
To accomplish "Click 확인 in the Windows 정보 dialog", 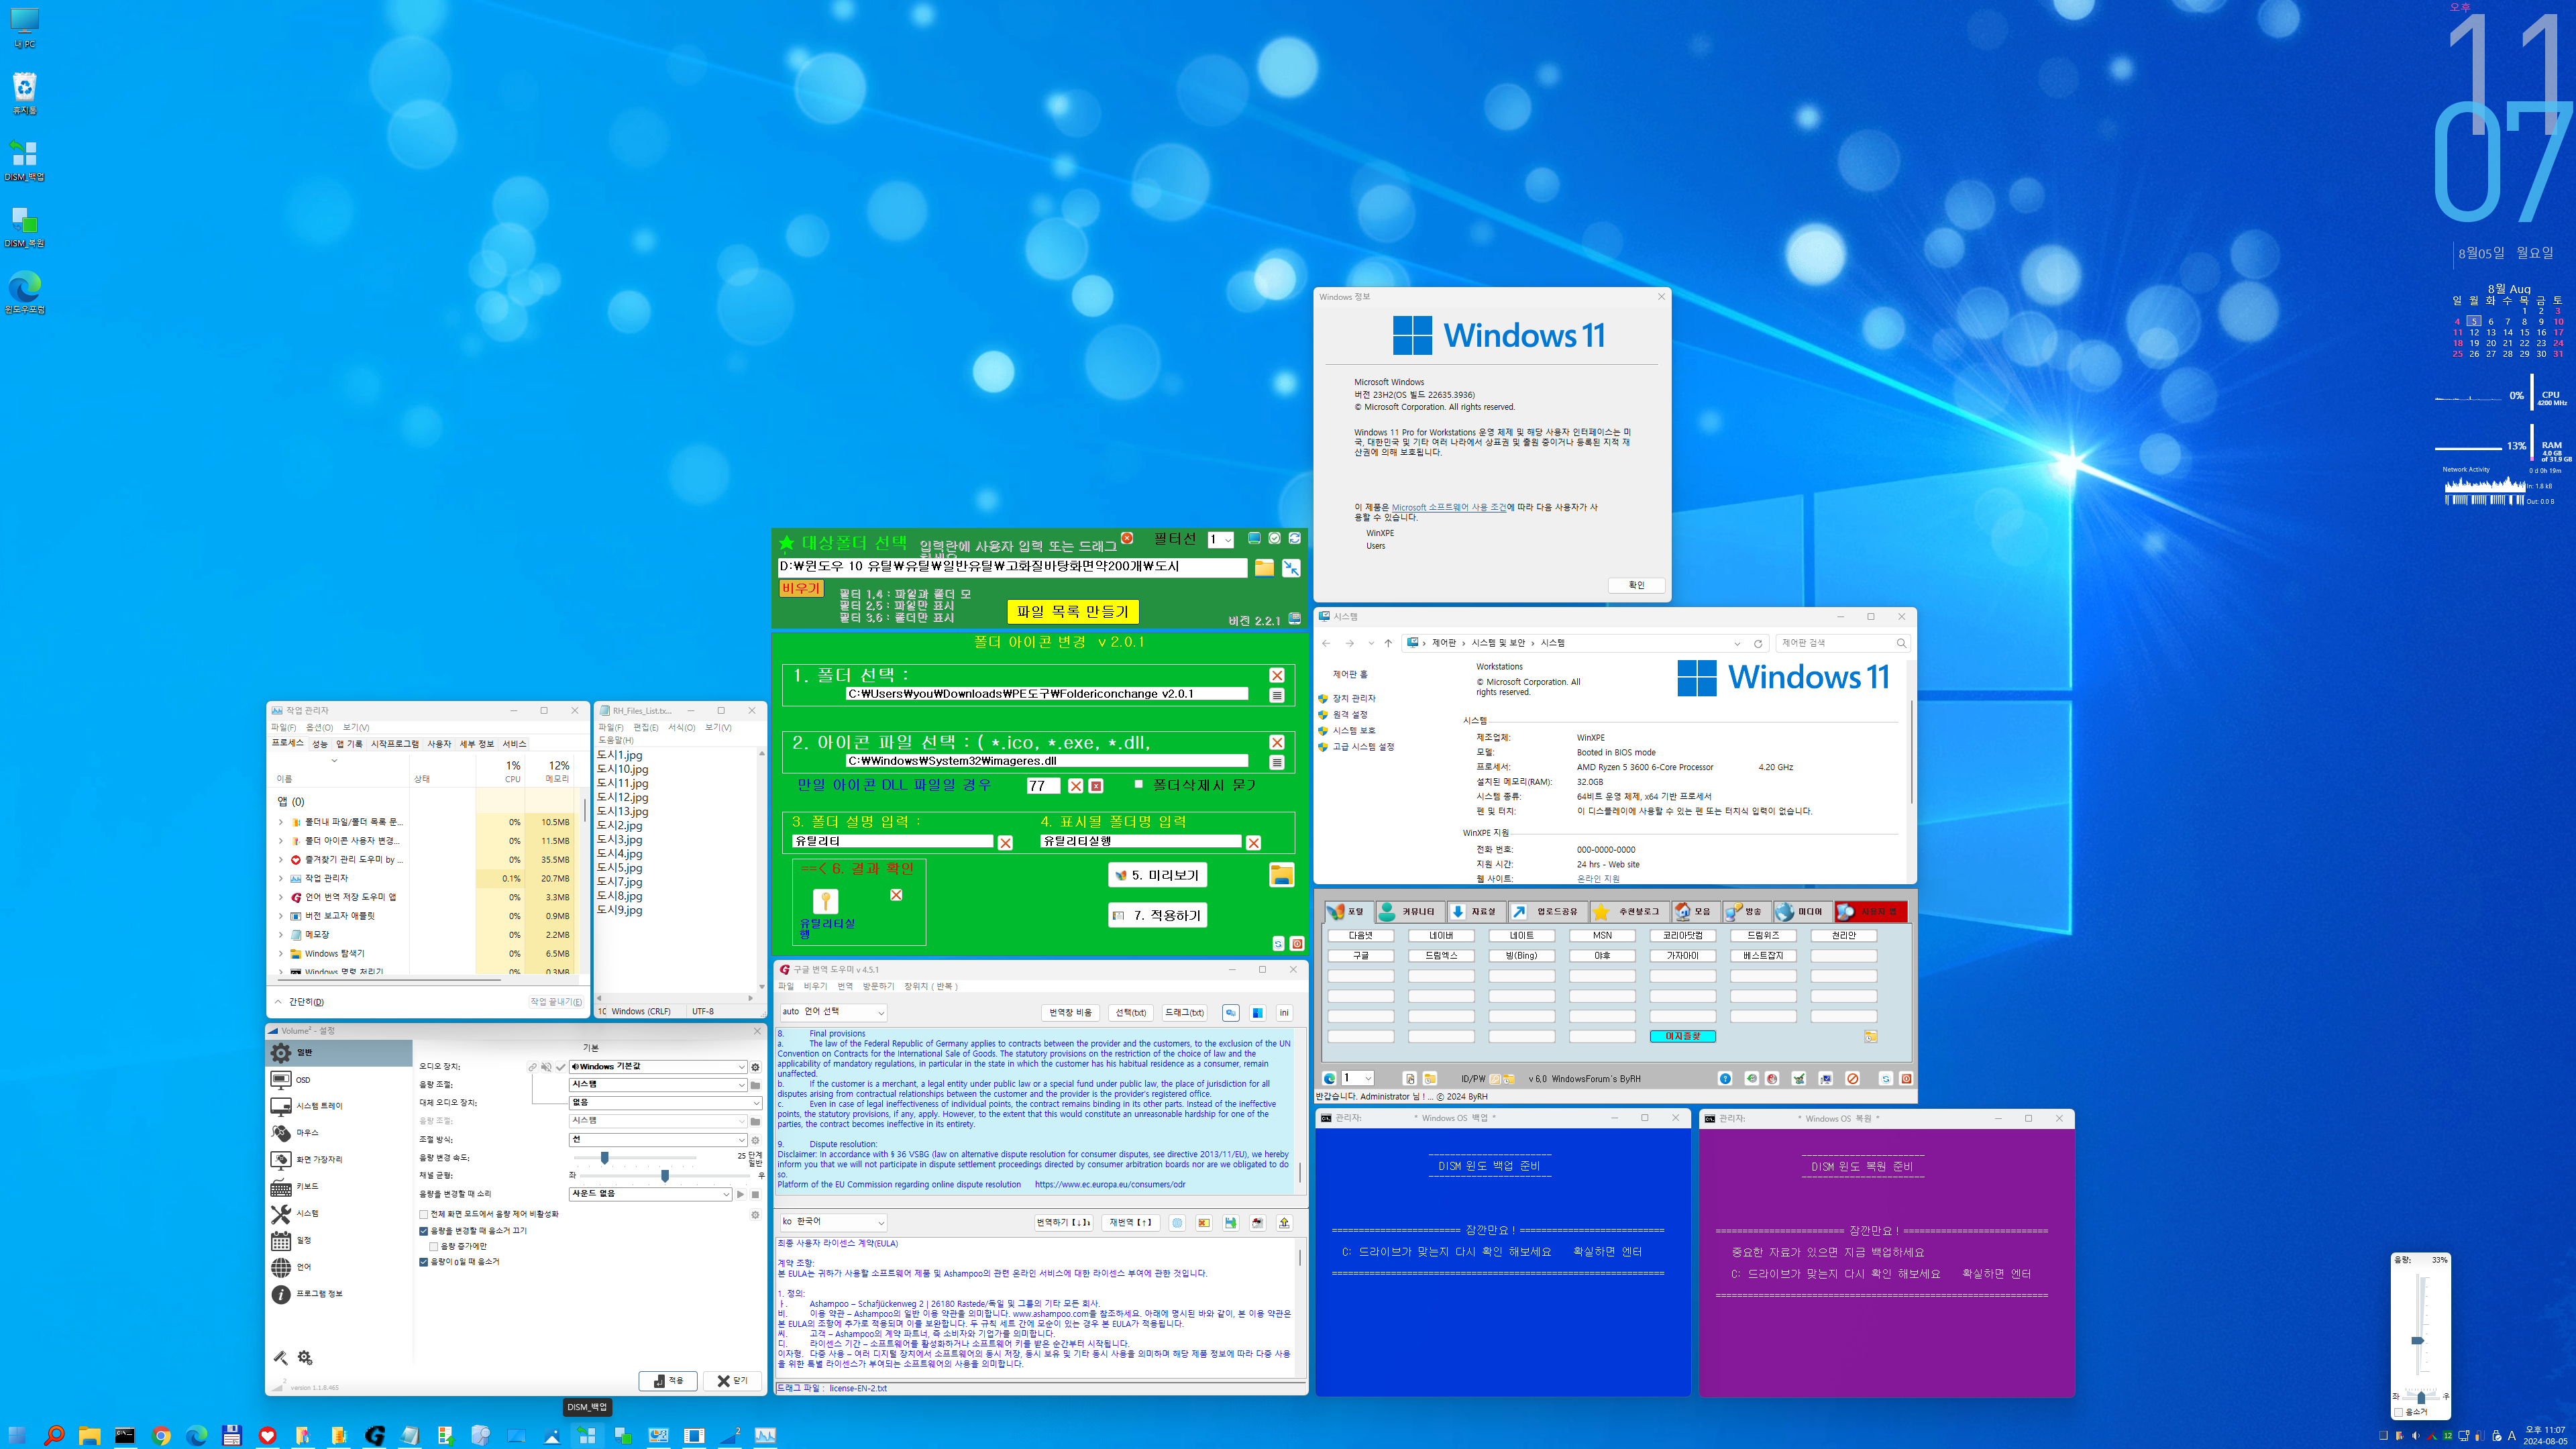I will [x=1636, y=586].
